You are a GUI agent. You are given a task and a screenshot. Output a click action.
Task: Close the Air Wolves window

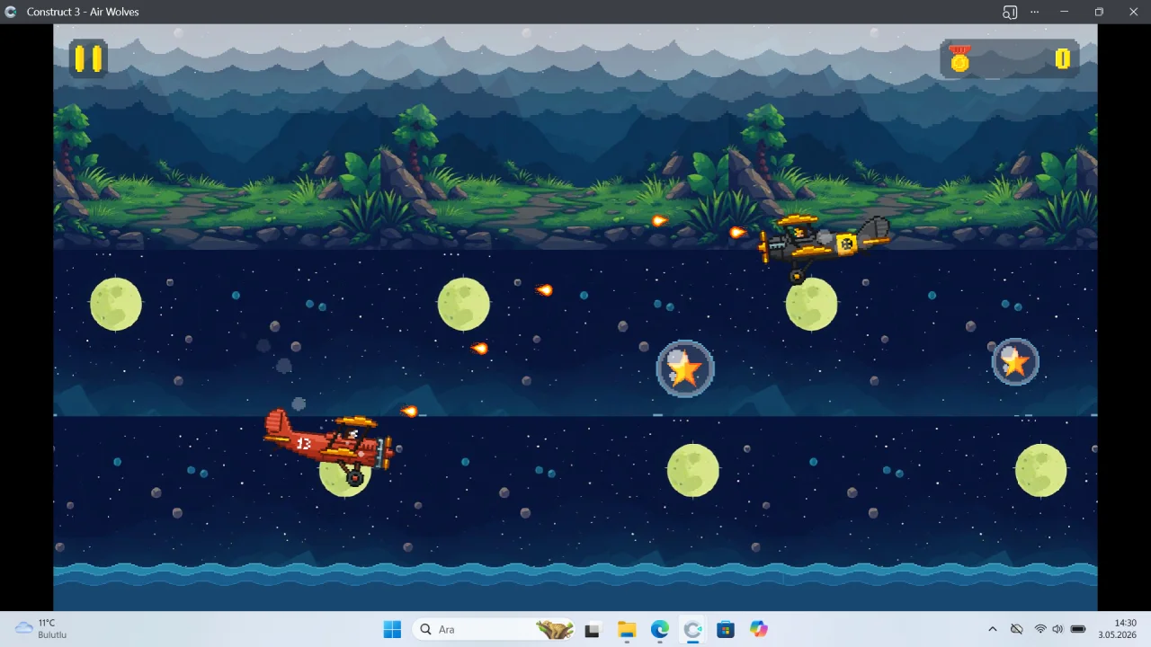coord(1133,12)
